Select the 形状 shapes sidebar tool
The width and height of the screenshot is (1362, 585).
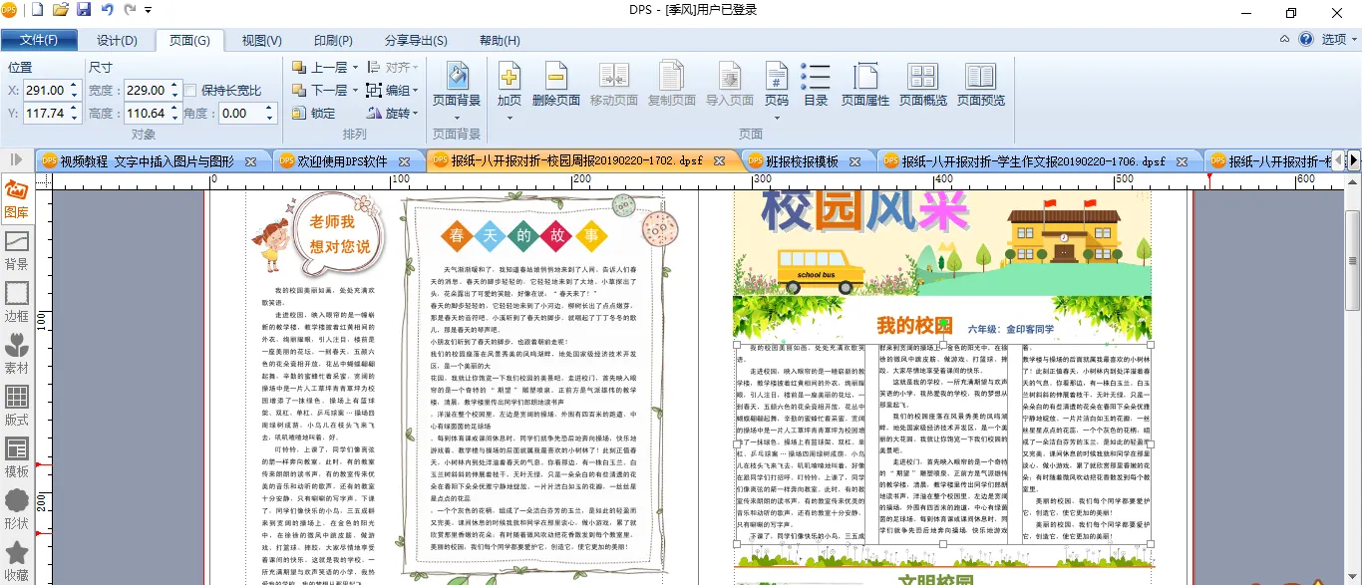coord(16,508)
